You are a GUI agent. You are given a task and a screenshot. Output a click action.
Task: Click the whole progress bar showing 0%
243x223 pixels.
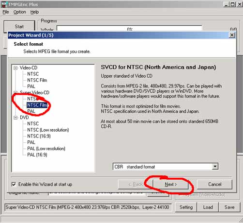pos(129,28)
